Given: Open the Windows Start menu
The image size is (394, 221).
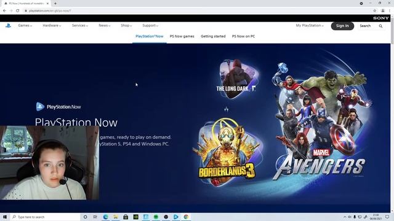Looking at the screenshot, I should coord(5,217).
